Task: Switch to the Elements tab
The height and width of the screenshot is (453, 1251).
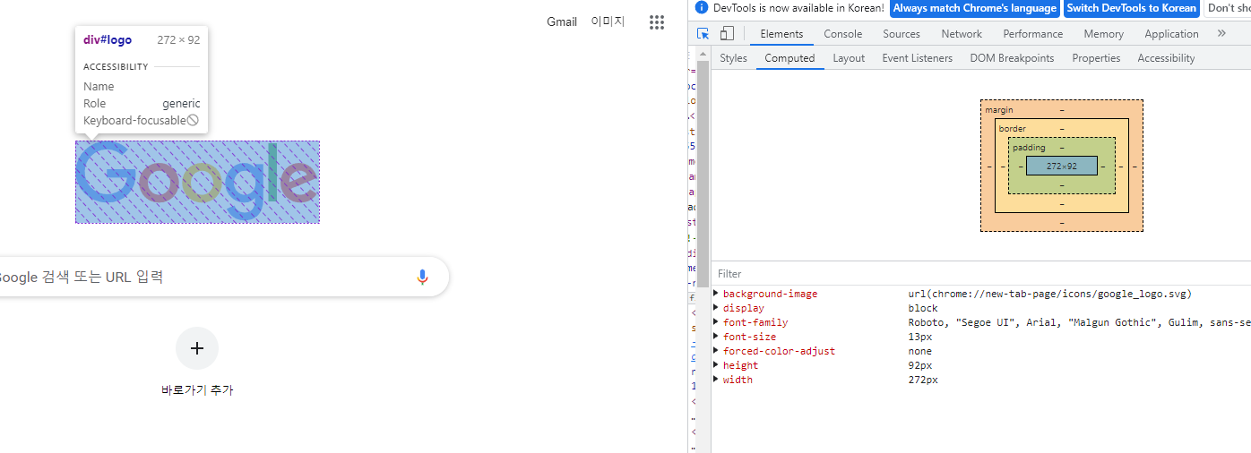Action: pyautogui.click(x=781, y=34)
